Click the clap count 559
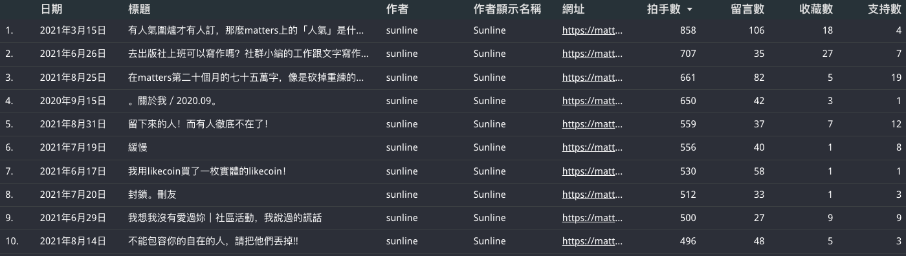The height and width of the screenshot is (256, 906). coord(688,124)
